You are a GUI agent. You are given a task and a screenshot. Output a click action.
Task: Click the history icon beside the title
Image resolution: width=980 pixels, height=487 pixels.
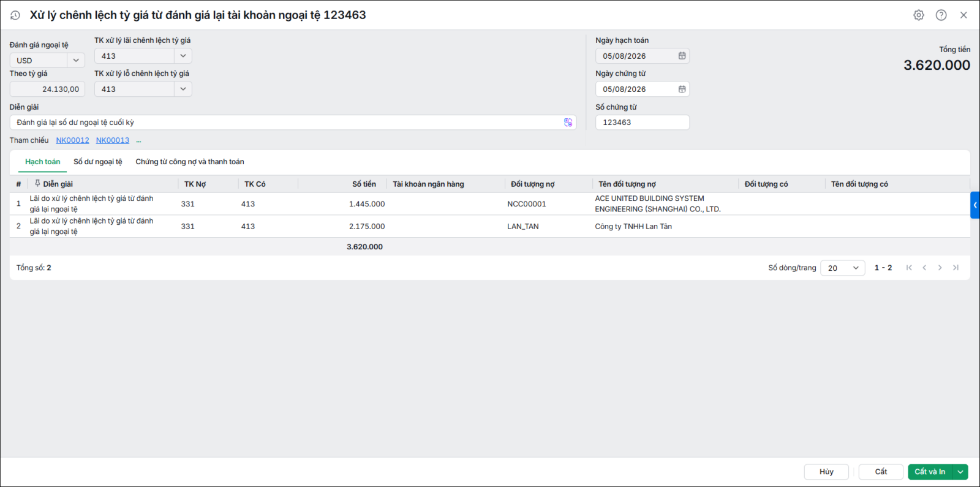[x=15, y=15]
